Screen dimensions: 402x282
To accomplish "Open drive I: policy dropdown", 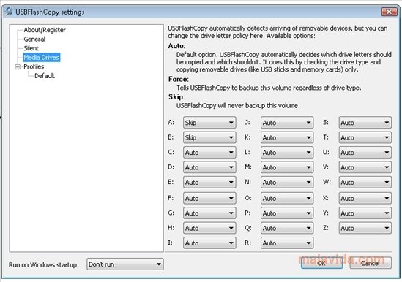I will pos(209,243).
